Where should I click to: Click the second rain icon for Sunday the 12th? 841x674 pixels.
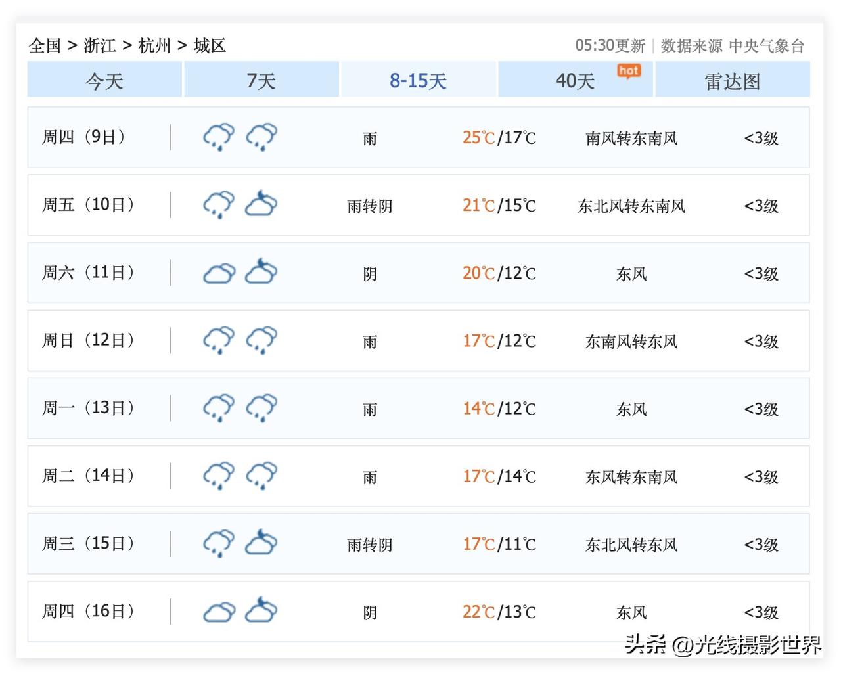261,340
